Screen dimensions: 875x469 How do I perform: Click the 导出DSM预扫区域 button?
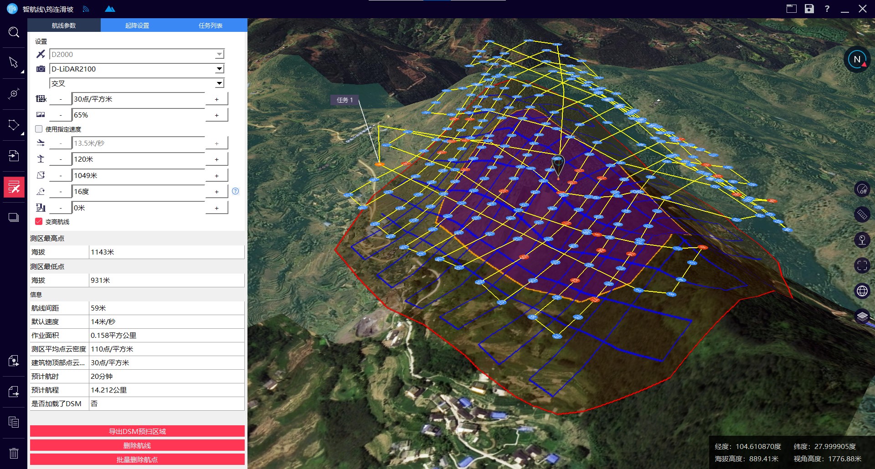pos(137,431)
